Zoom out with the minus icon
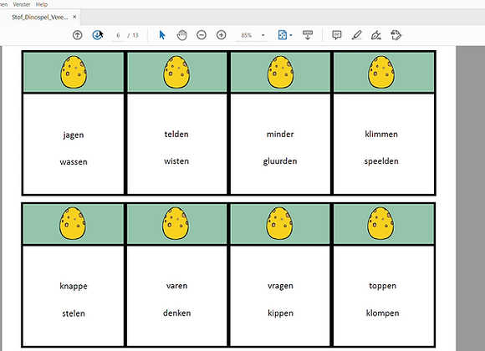 pos(202,35)
